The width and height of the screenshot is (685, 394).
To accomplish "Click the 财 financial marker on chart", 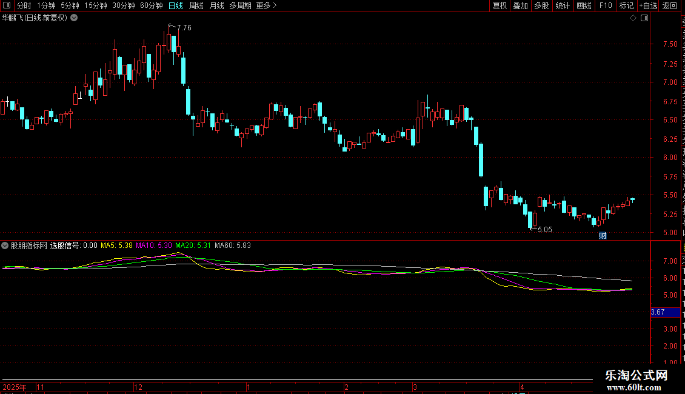I will pos(603,236).
